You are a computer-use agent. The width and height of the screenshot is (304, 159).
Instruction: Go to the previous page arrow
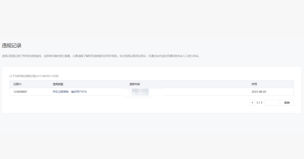[252, 102]
